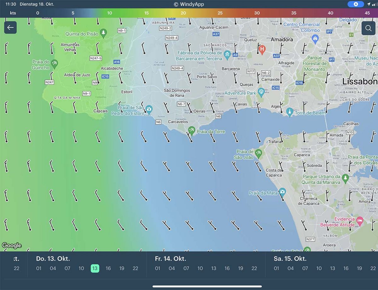Viewport: 378px width, 290px height.
Task: Tap the 10 kts mark on wind scale
Action: tap(110, 13)
